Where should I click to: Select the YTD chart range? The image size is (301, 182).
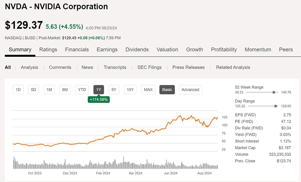(82, 89)
